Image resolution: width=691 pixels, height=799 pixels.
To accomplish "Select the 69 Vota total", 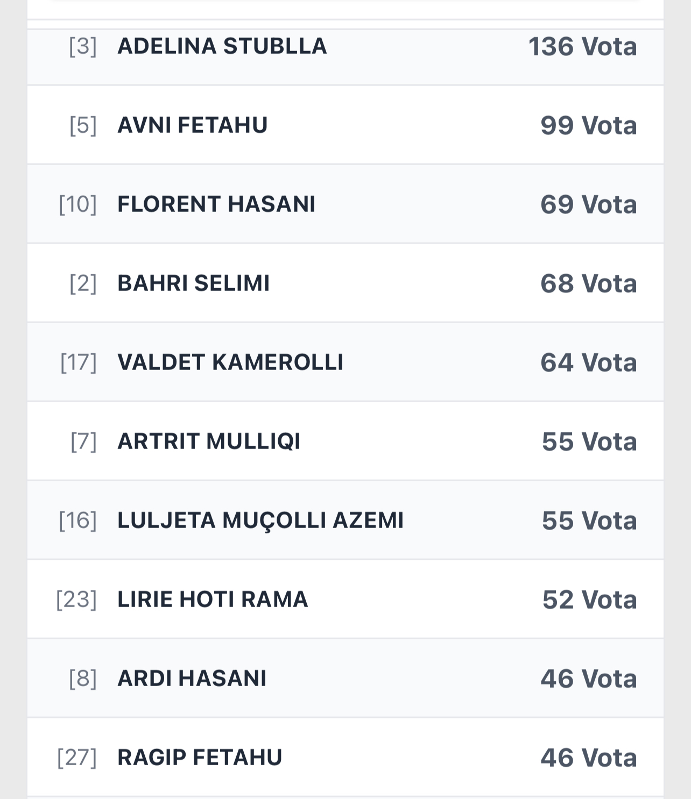I will 588,205.
